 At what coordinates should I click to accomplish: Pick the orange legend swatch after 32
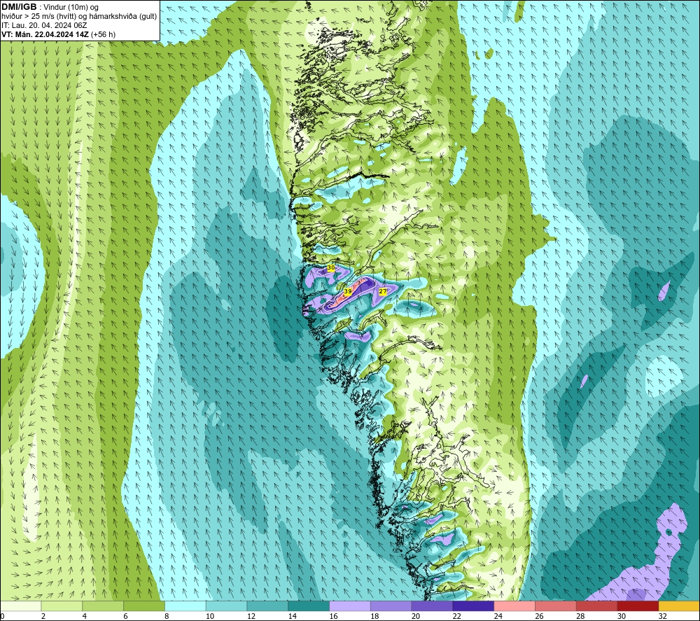click(x=679, y=606)
